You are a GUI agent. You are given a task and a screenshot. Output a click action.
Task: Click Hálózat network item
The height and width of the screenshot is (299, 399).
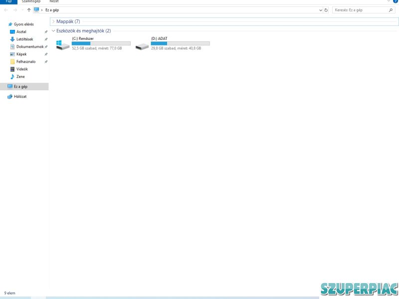[20, 97]
